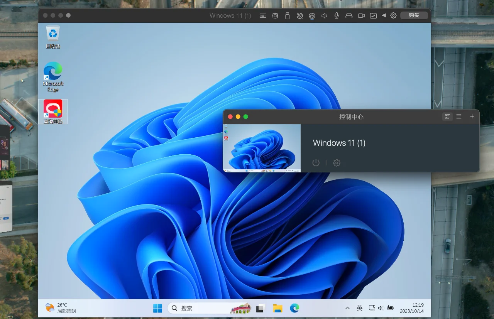Open File Explorer from the taskbar
Viewport: 494px width, 319px height.
pos(277,308)
